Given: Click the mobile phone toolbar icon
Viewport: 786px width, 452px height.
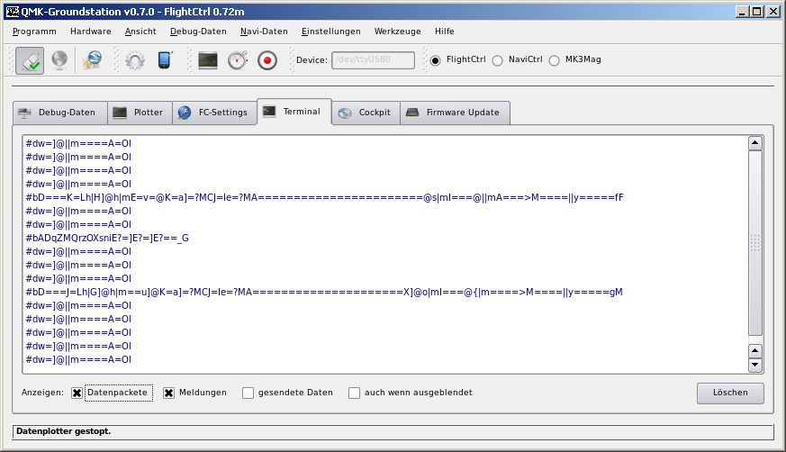Looking at the screenshot, I should coord(164,60).
